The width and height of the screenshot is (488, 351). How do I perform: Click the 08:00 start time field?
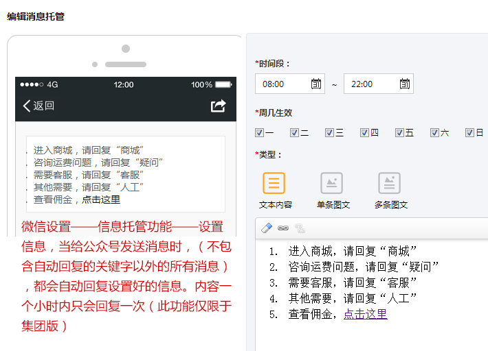coord(282,84)
